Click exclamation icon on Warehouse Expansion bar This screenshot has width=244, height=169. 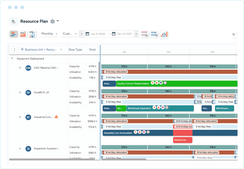(x=167, y=107)
